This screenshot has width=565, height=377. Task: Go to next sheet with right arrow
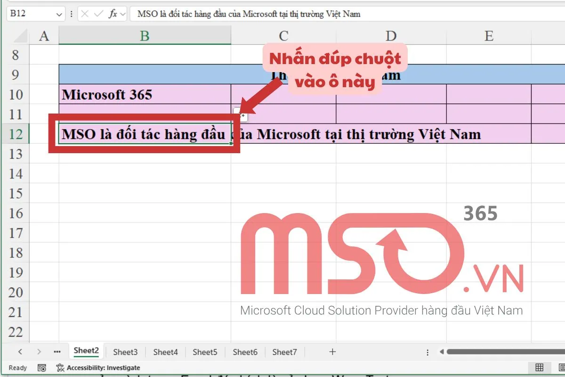pos(39,352)
